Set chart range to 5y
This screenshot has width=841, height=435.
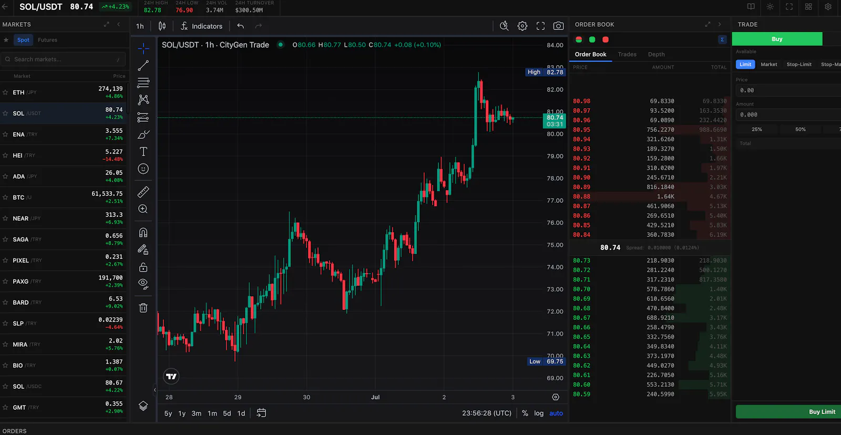(168, 413)
